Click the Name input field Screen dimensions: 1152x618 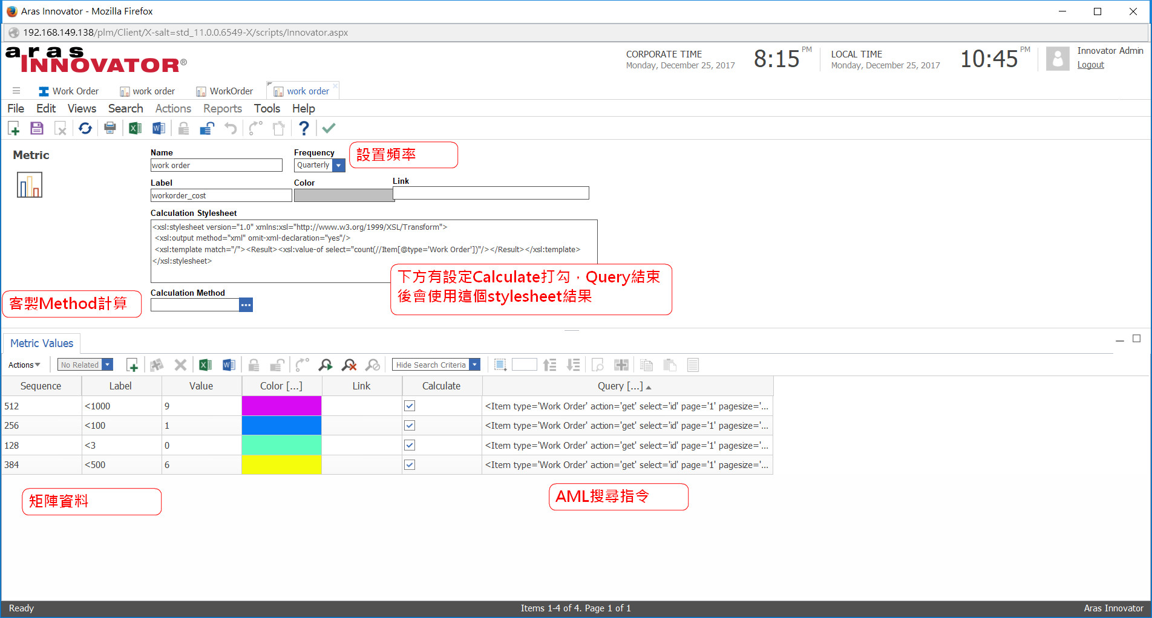tap(216, 165)
